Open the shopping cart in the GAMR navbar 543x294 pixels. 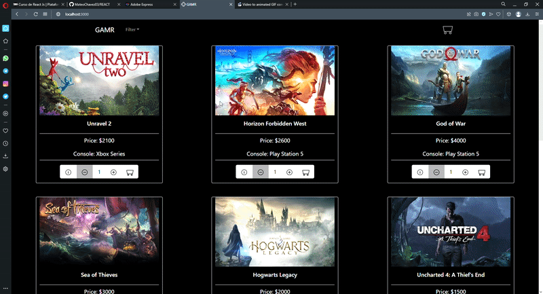coord(447,30)
